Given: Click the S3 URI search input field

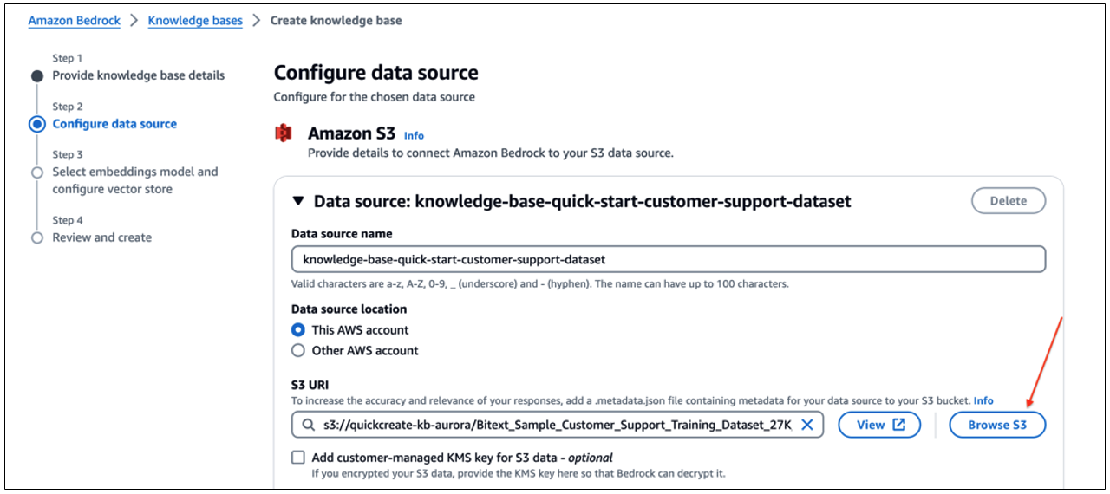Looking at the screenshot, I should tap(558, 425).
